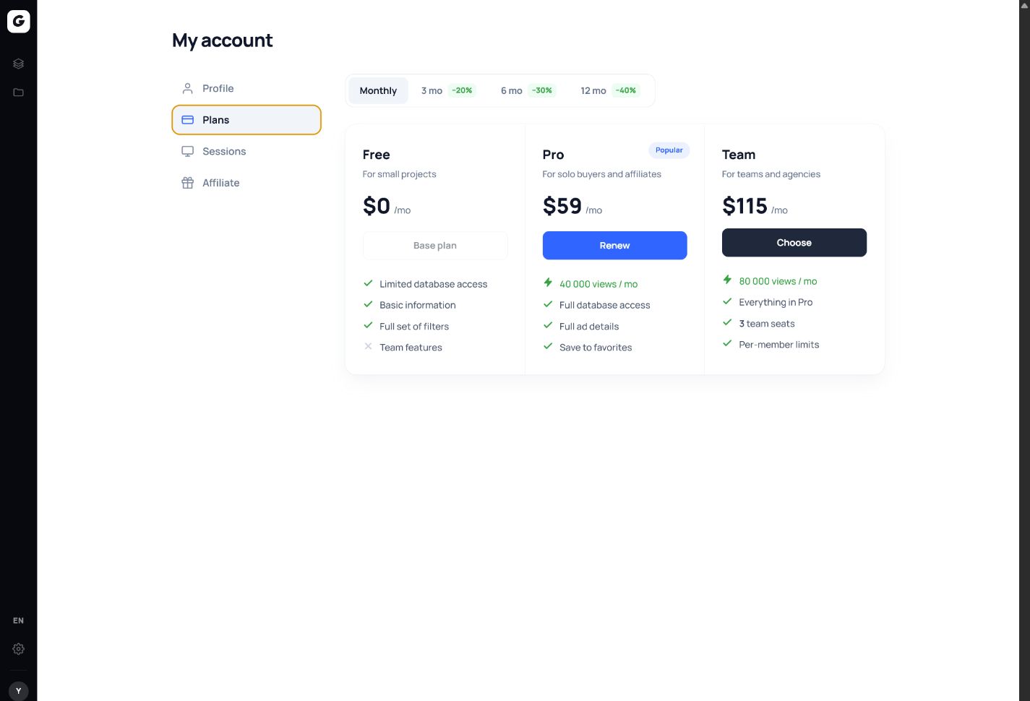The width and height of the screenshot is (1030, 701).
Task: Open the layers stack sidebar icon
Action: [19, 64]
